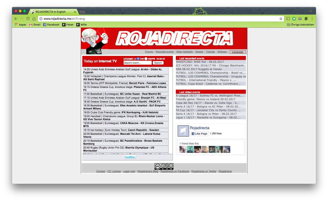
Task: Bookmark this page with the star icon
Action: click(x=281, y=19)
